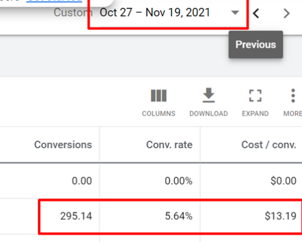Sort by the Conversions column header
The image size is (302, 242).
tap(63, 145)
